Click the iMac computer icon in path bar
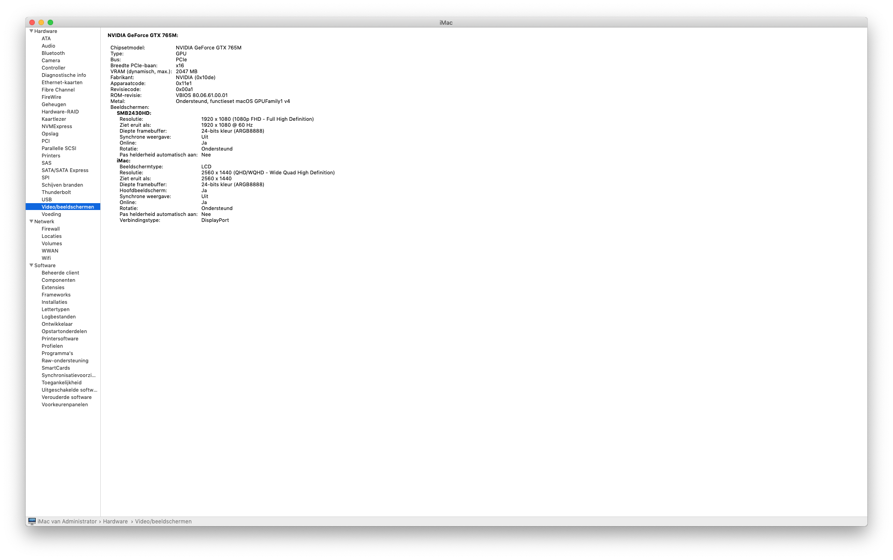893x560 pixels. pos(32,521)
